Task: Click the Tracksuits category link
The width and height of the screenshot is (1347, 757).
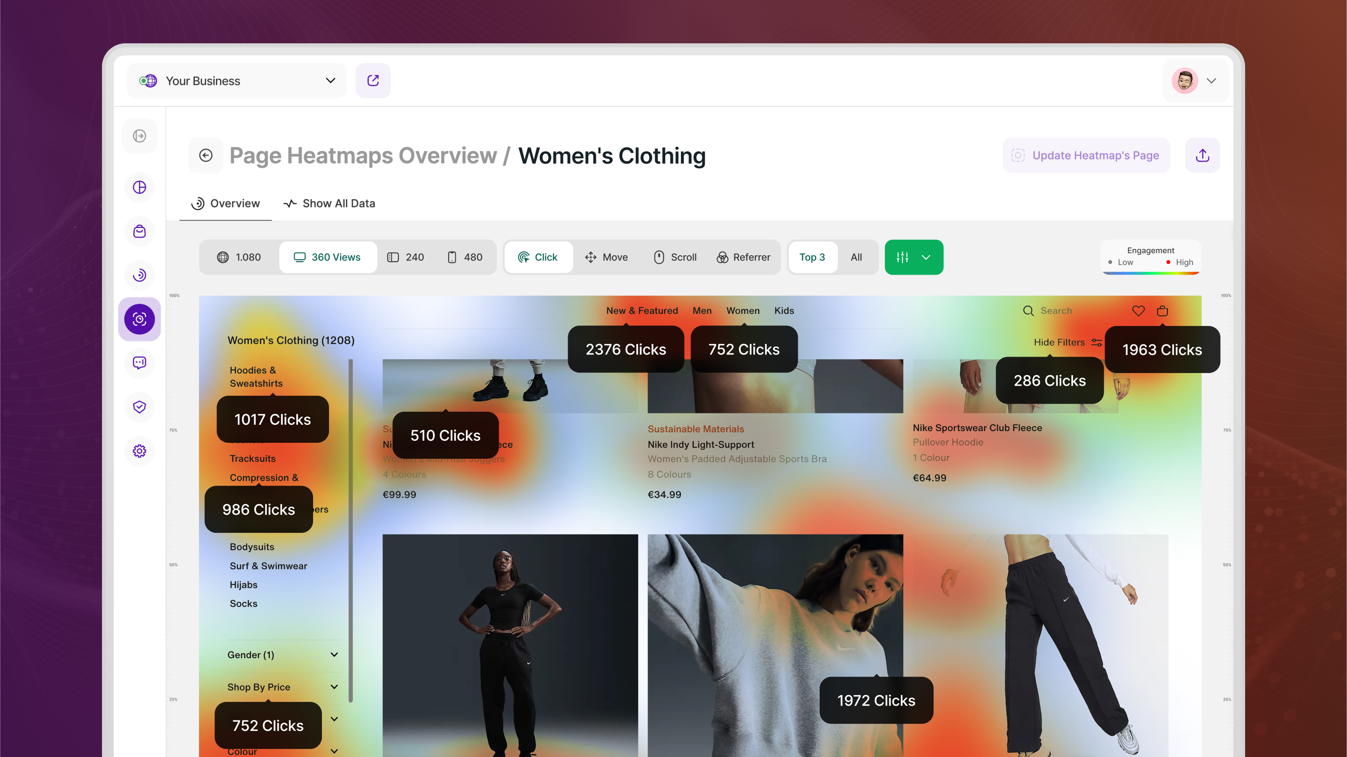Action: click(x=252, y=458)
